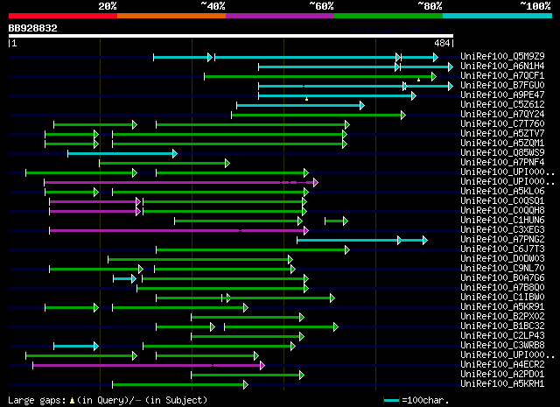The height and width of the screenshot is (407, 560).
Task: Select the purple alignment bar in the C3XEG3 row
Action: (178, 231)
